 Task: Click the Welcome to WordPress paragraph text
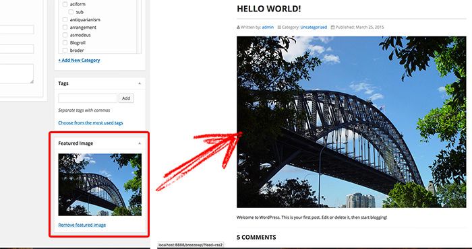click(x=312, y=217)
